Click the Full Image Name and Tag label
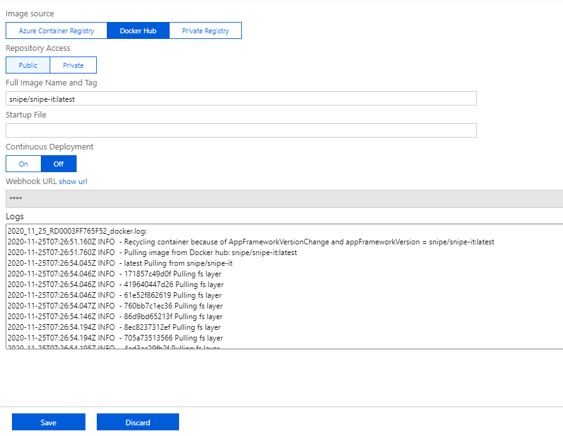 point(52,82)
